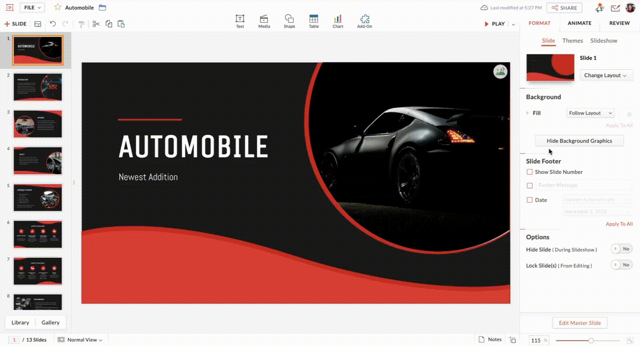The image size is (640, 346).
Task: Open the Add-On menu
Action: tap(364, 21)
